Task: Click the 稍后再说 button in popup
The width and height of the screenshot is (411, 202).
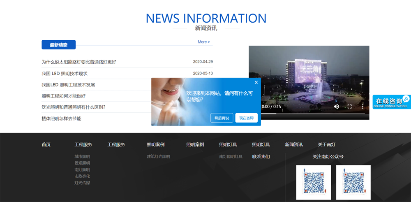Action: pos(222,118)
